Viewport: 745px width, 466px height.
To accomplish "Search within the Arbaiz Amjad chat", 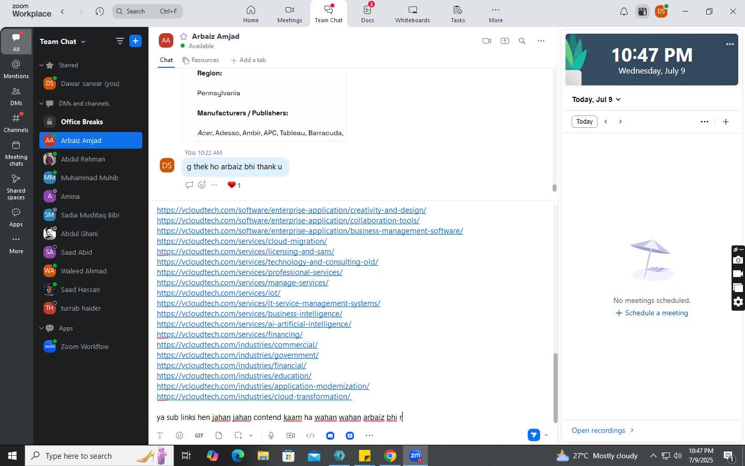I will point(522,41).
